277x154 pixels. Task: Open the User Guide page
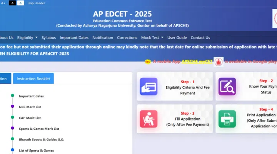177,38
